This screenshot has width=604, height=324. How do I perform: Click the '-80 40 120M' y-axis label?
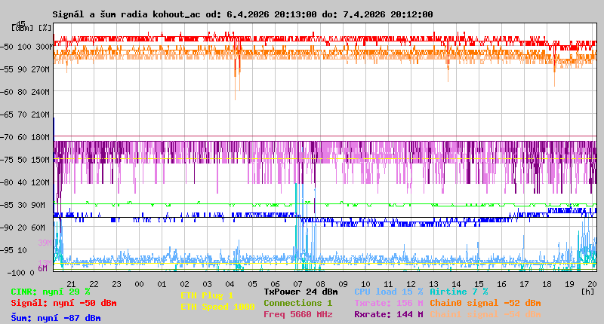(25, 182)
